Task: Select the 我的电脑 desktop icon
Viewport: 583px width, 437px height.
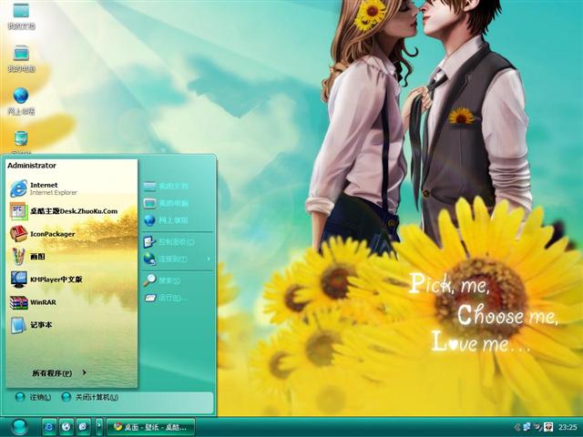Action: pos(20,56)
